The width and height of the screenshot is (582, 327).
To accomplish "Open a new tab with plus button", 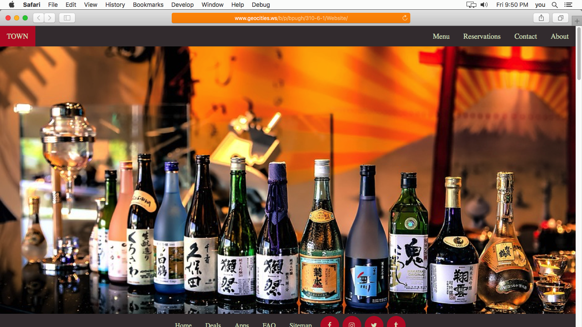I will click(577, 21).
